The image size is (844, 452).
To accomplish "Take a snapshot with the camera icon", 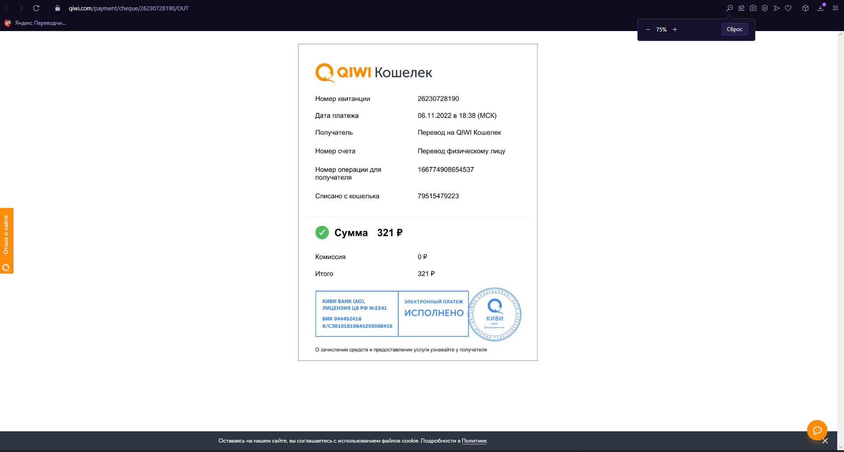I will [753, 8].
